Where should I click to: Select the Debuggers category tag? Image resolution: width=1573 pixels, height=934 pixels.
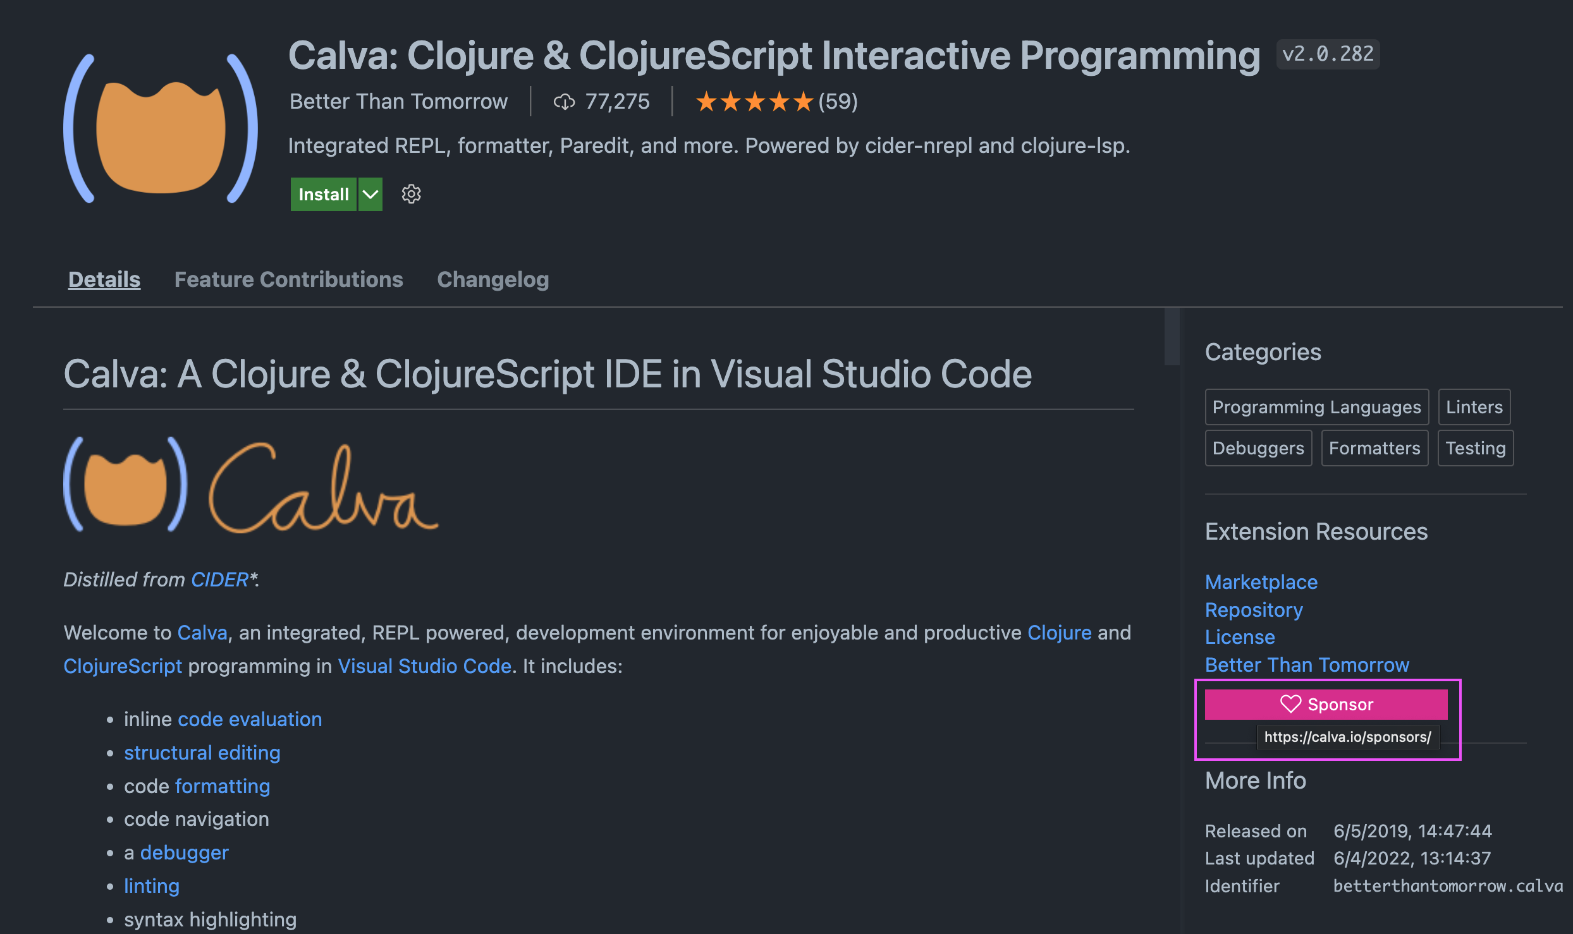(1258, 448)
